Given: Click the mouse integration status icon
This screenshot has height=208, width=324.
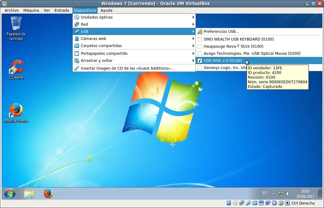Looking at the screenshot, I should tap(281, 203).
